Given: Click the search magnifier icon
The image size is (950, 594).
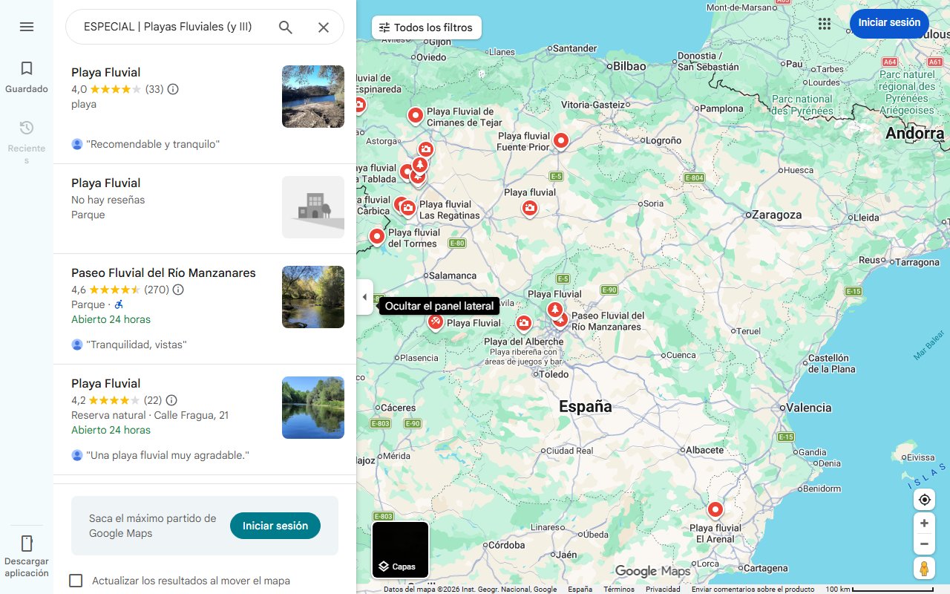Looking at the screenshot, I should [x=285, y=27].
